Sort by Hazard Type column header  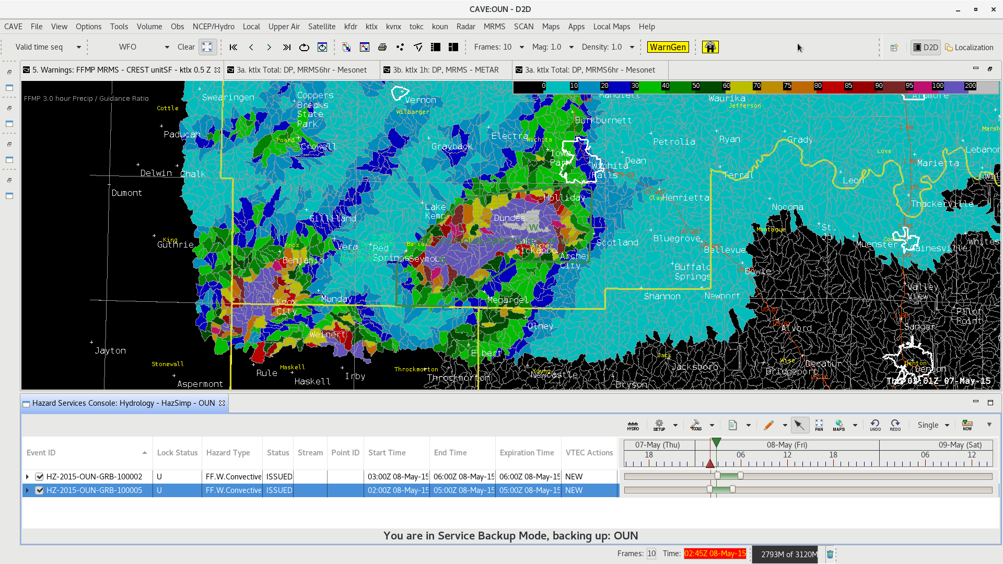[x=232, y=453]
